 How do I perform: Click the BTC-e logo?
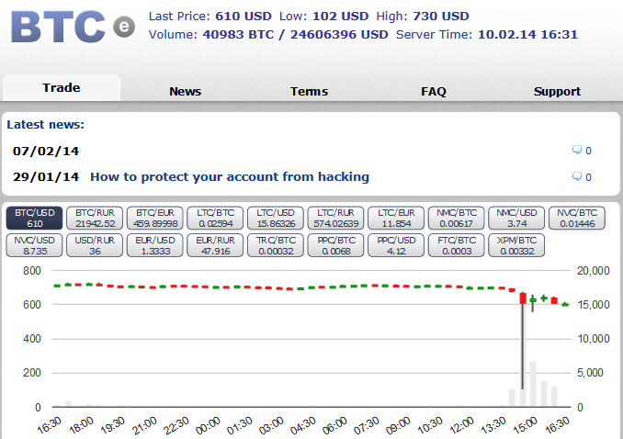[74, 27]
